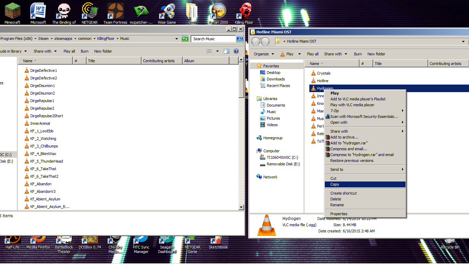Image resolution: width=469 pixels, height=264 pixels.
Task: Select the NETGEAR Genie desktop icon
Action: click(193, 245)
